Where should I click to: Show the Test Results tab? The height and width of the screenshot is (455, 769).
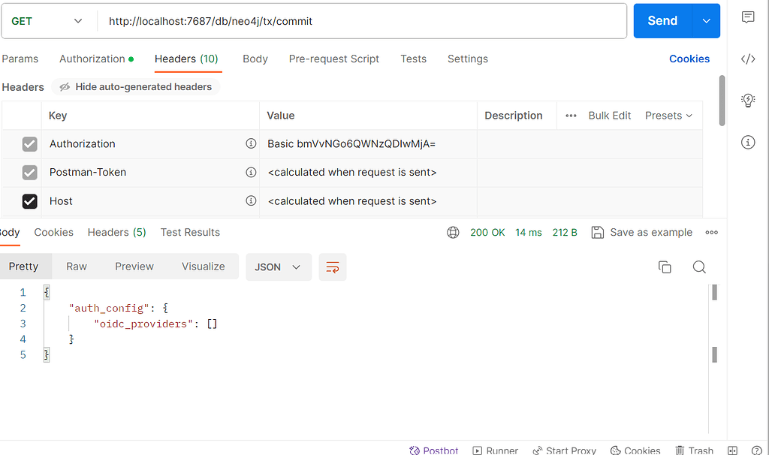[x=190, y=233]
